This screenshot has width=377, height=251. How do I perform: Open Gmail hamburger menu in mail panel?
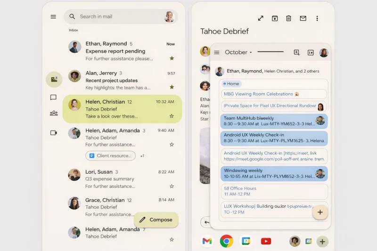(53, 16)
